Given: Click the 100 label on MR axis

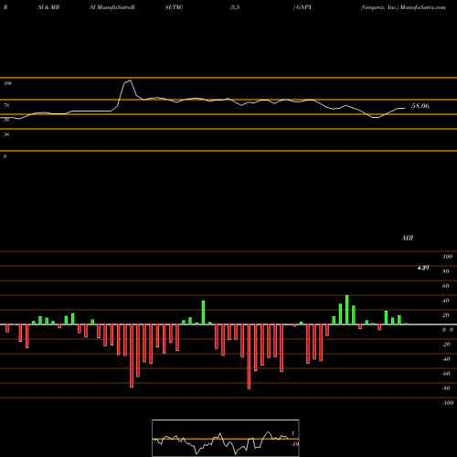Looking at the screenshot, I should point(447,257).
